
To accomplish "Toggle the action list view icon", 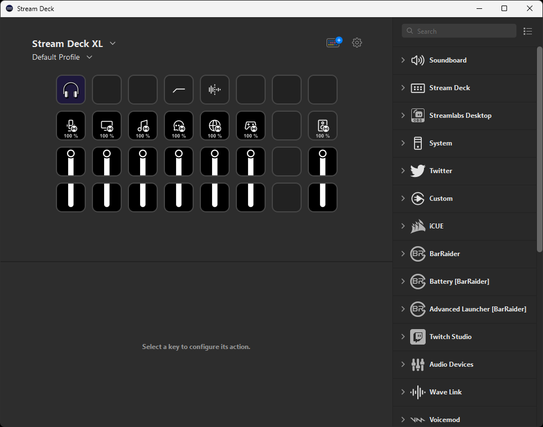I will (528, 32).
